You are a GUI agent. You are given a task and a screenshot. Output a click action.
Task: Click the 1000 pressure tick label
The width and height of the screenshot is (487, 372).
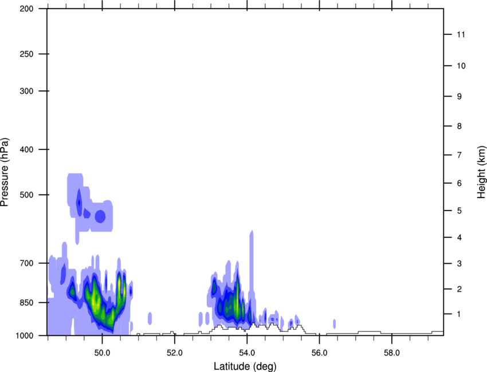[24, 335]
